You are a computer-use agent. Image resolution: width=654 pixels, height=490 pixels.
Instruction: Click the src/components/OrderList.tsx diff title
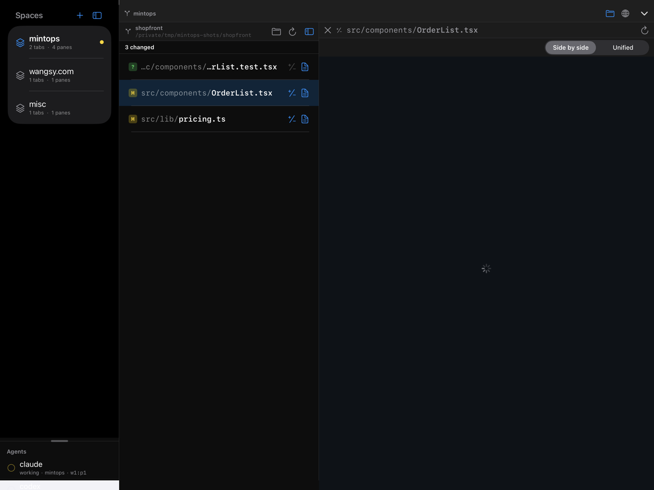[x=412, y=30]
